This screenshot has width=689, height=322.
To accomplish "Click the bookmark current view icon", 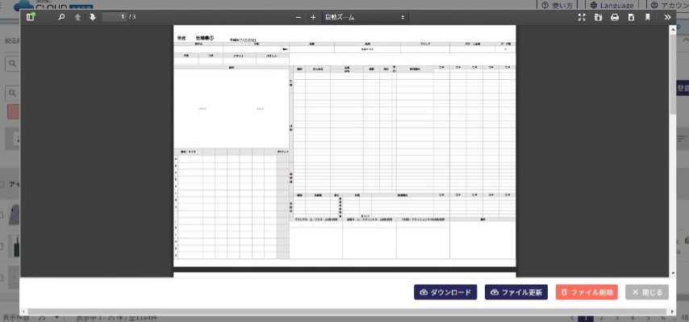I will point(647,17).
